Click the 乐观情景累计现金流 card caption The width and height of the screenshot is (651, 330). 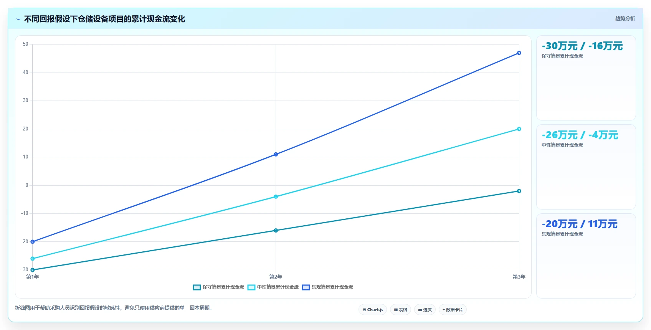pos(562,234)
